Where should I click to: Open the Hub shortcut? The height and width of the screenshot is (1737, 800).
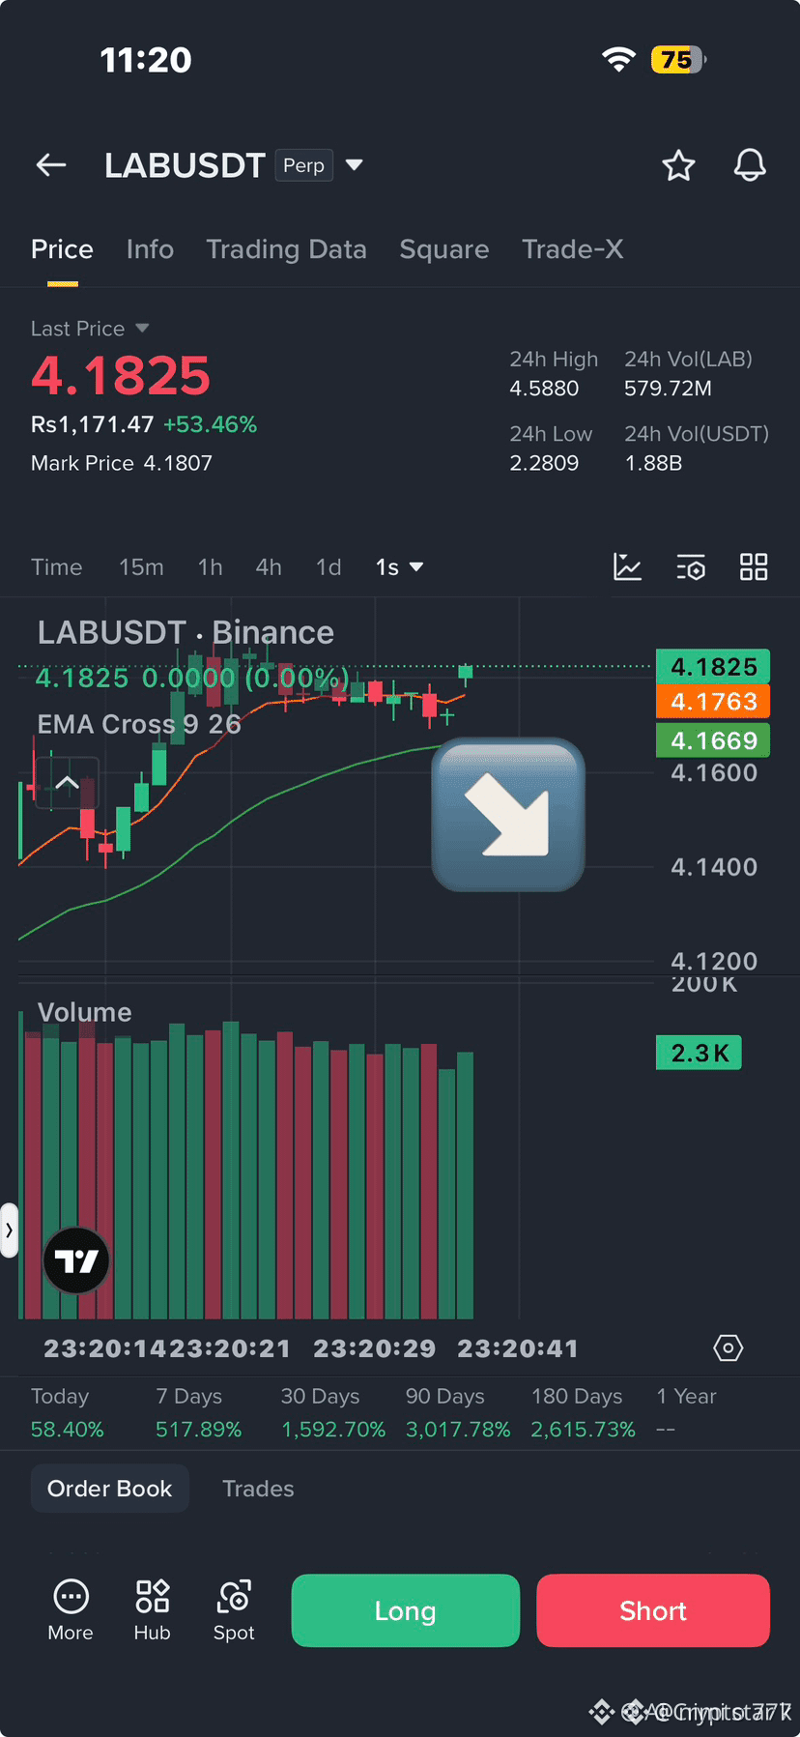(152, 1609)
